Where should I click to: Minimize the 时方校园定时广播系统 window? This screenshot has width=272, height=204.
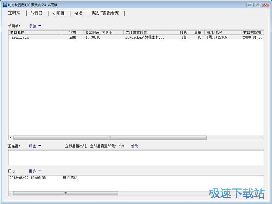250,5
